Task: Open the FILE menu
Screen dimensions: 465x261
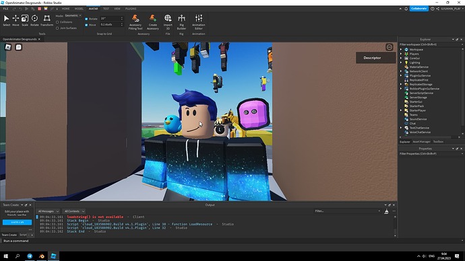Action: pos(5,9)
